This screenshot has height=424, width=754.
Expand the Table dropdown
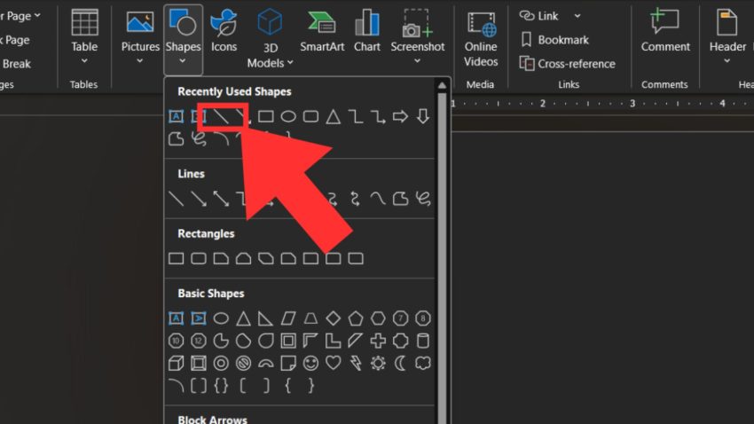84,60
